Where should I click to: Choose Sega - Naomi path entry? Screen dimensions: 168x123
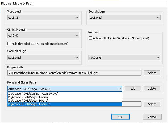(65, 97)
